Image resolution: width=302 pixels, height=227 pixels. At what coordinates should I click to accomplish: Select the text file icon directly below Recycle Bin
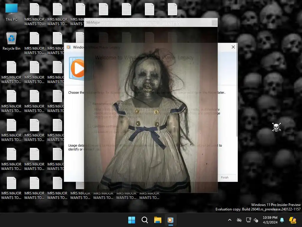point(12,72)
